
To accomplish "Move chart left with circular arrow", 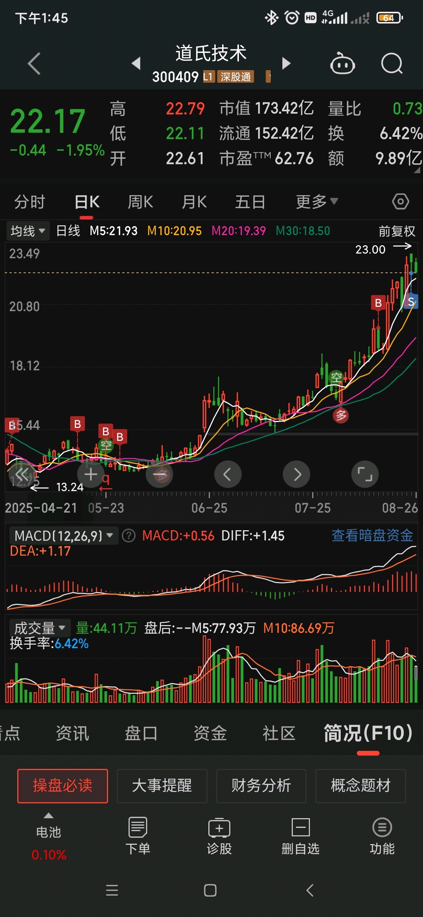I will [x=228, y=474].
